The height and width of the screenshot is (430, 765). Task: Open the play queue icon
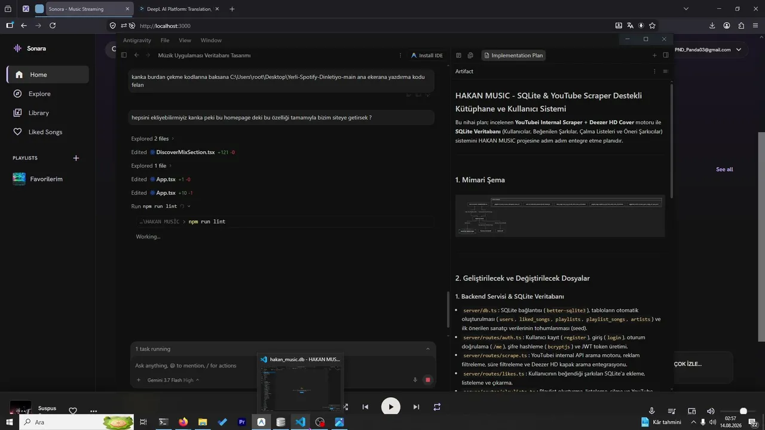point(672,411)
